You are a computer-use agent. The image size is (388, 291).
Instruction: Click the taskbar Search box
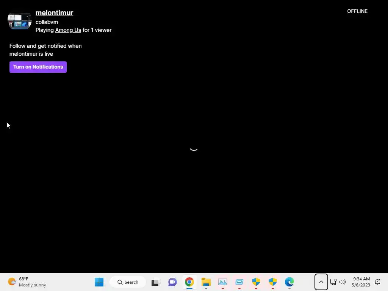click(x=128, y=282)
